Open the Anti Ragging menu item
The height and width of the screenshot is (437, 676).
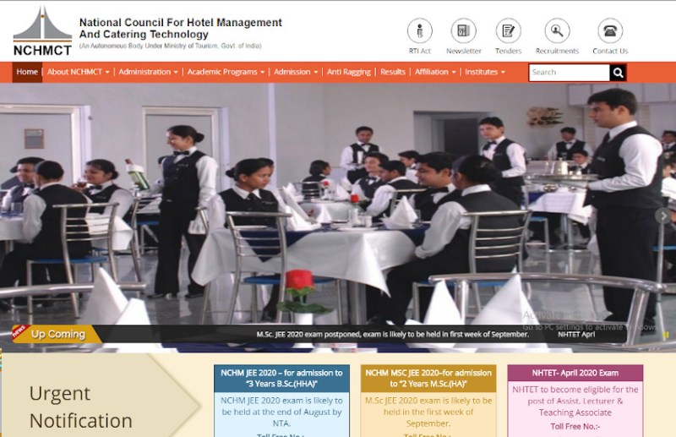[x=348, y=72]
